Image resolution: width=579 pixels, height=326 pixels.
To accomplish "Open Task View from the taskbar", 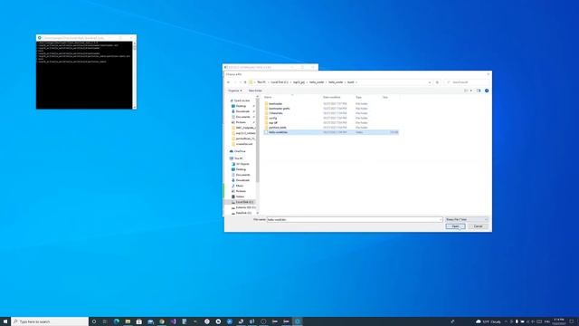I will 105,321.
